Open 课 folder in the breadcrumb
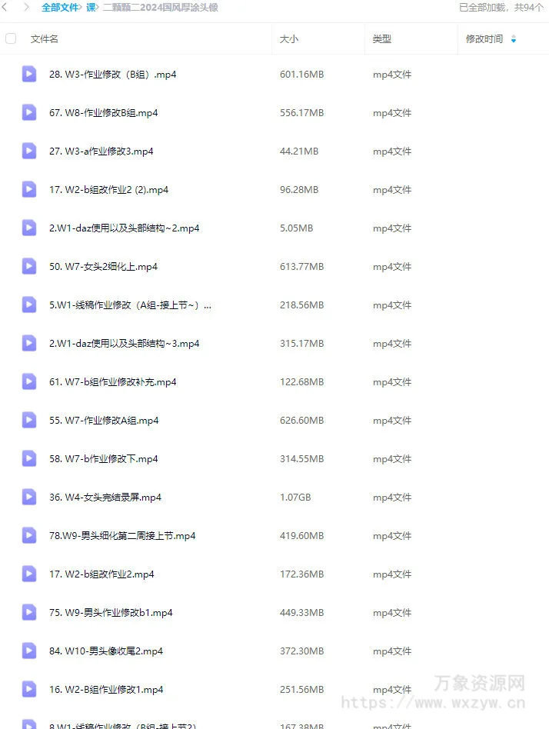 (x=91, y=8)
